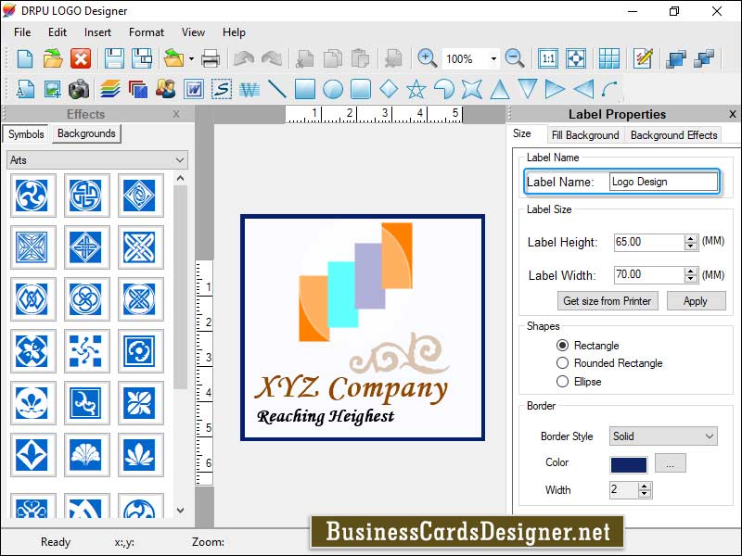Pick a new border color
The height and width of the screenshot is (556, 742).
pos(670,462)
